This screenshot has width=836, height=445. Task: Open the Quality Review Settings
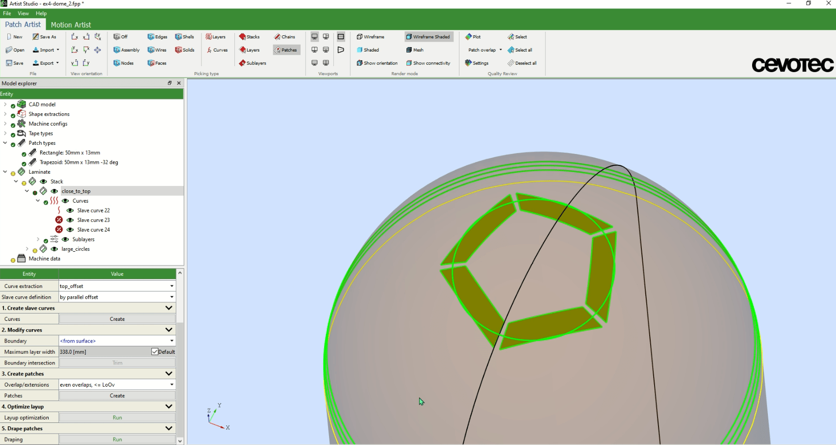pos(477,63)
